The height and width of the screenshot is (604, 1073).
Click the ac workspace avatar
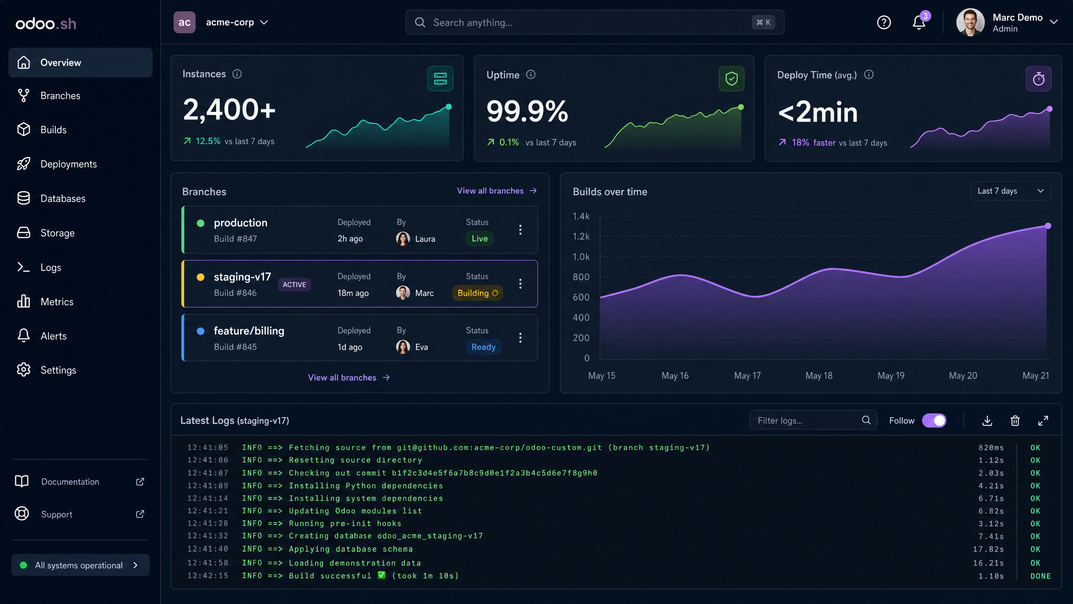click(184, 22)
